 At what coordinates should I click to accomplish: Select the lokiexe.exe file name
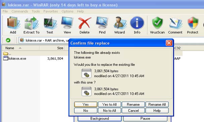[x=17, y=58]
